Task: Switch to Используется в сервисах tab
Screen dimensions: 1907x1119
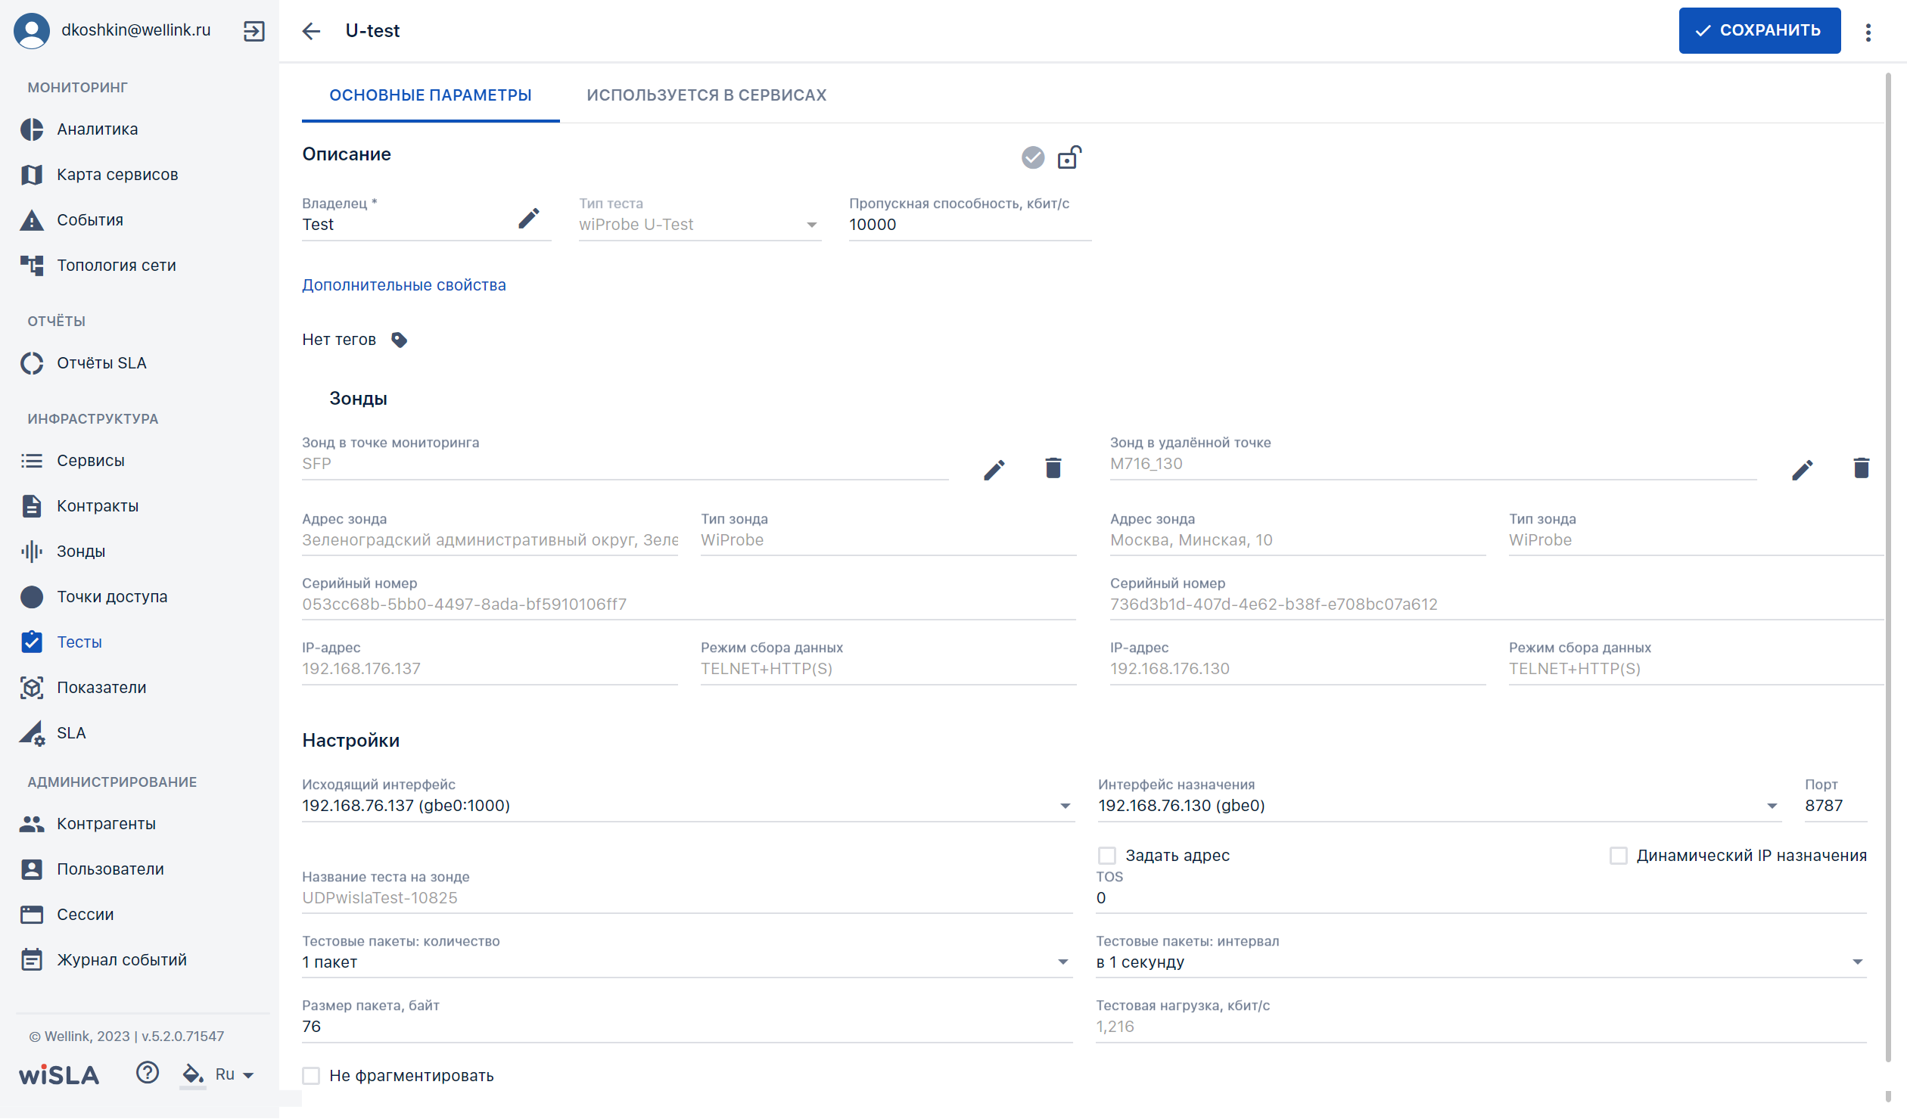Action: [707, 95]
